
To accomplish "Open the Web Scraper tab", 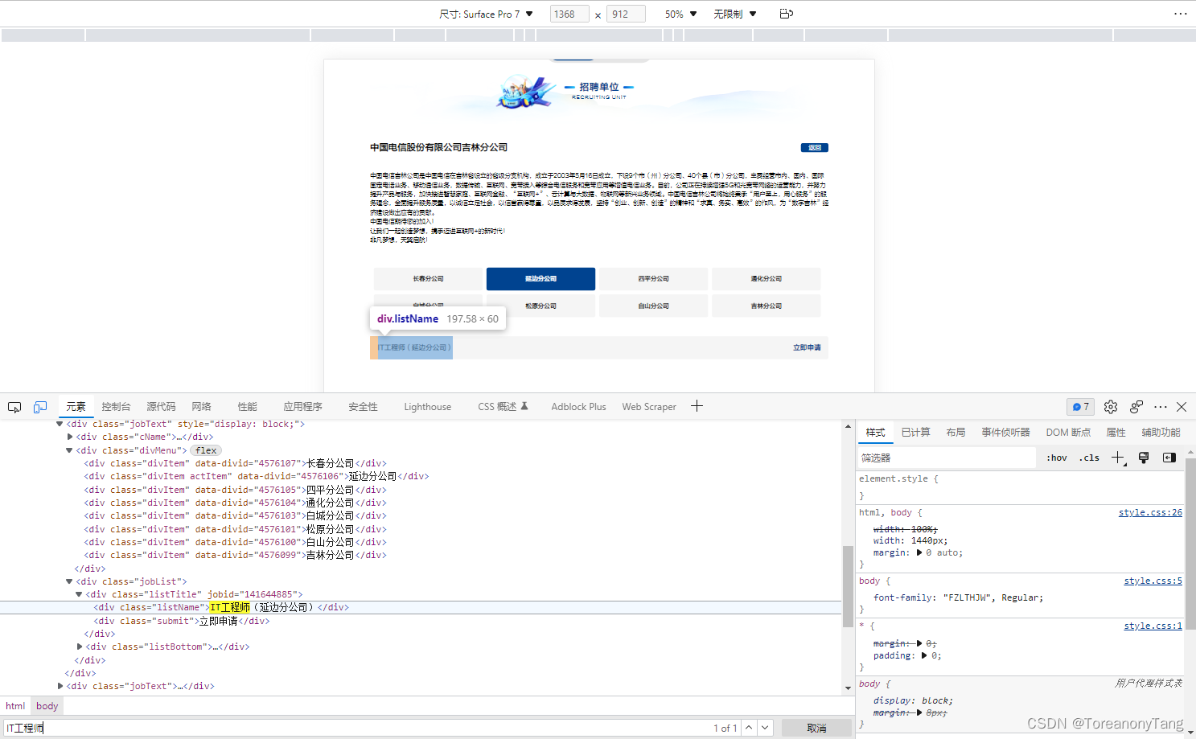I will (649, 407).
